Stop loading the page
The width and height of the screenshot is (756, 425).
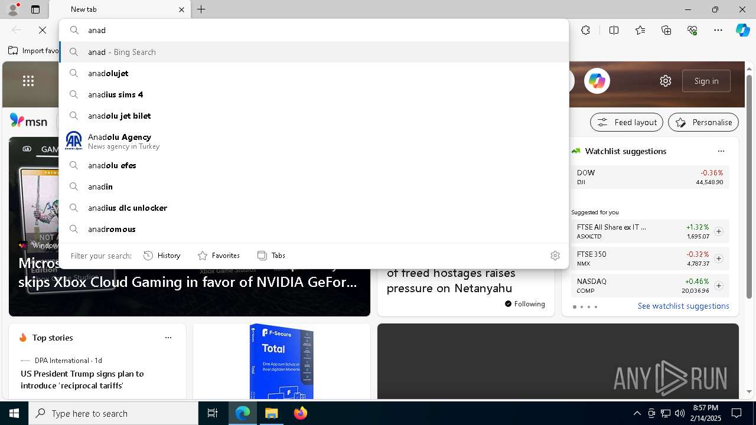click(43, 30)
